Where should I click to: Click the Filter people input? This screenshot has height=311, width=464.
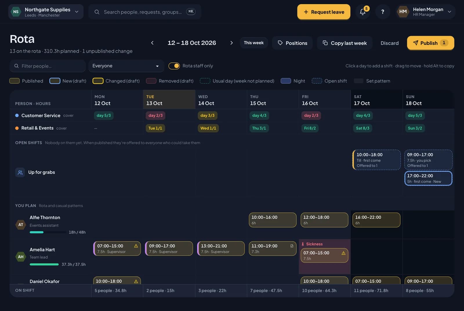48,66
